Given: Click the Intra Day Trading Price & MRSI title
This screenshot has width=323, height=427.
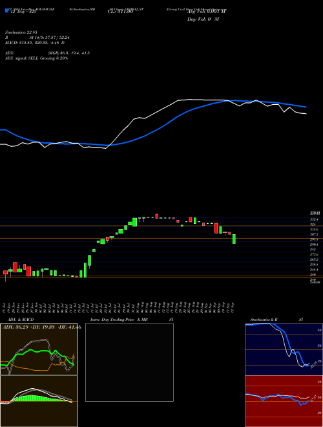Looking at the screenshot, I should point(132,320).
